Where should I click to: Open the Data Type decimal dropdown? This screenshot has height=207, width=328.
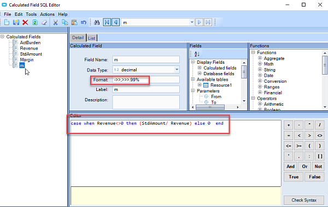point(177,70)
